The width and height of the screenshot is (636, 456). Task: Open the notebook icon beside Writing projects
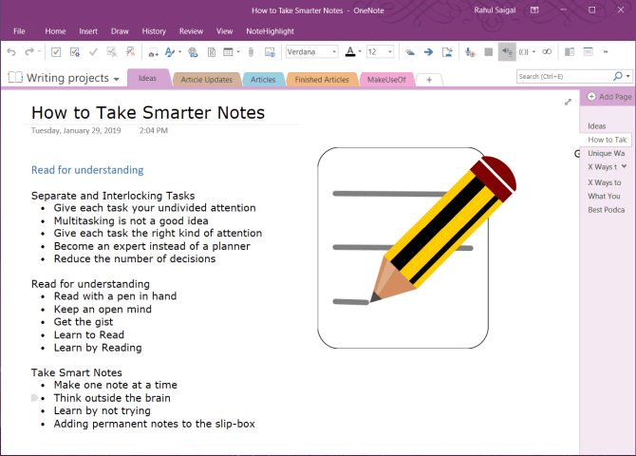coord(15,78)
